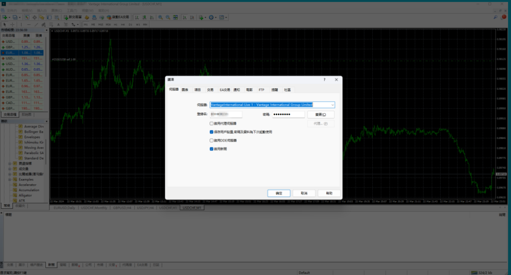
Task: Select the crosshair tool in toolbar
Action: [x=12, y=24]
